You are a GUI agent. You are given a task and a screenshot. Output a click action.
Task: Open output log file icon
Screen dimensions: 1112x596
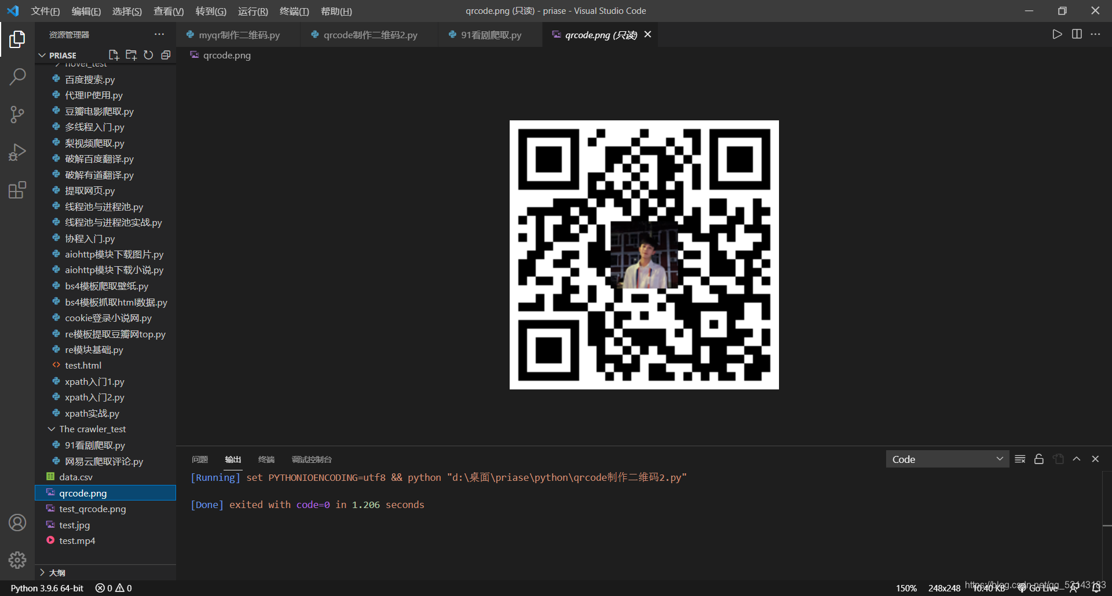pos(1058,459)
